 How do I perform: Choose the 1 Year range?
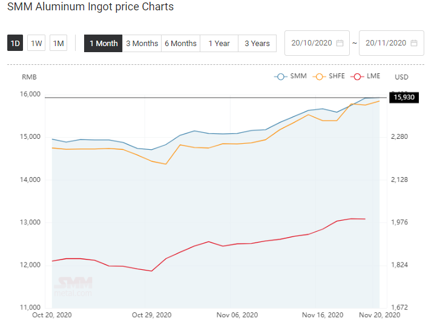point(219,43)
